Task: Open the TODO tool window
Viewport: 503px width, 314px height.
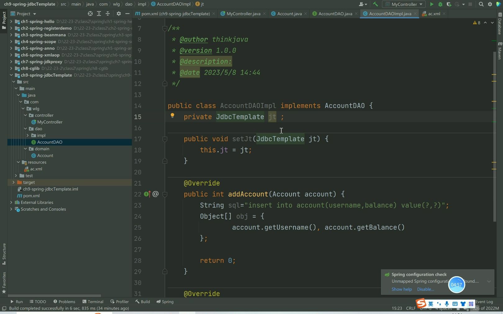Action: [x=38, y=302]
